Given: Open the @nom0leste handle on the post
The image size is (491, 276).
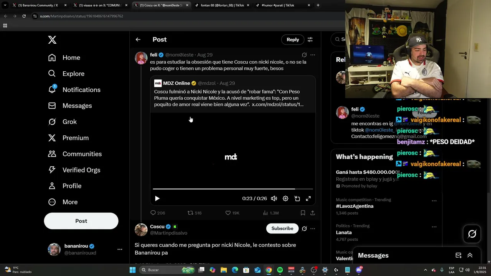Looking at the screenshot, I should click(179, 55).
